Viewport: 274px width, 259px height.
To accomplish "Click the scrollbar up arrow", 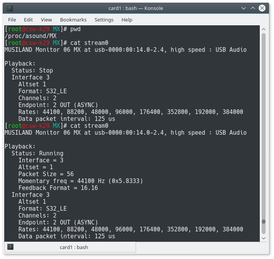I will coord(264,29).
